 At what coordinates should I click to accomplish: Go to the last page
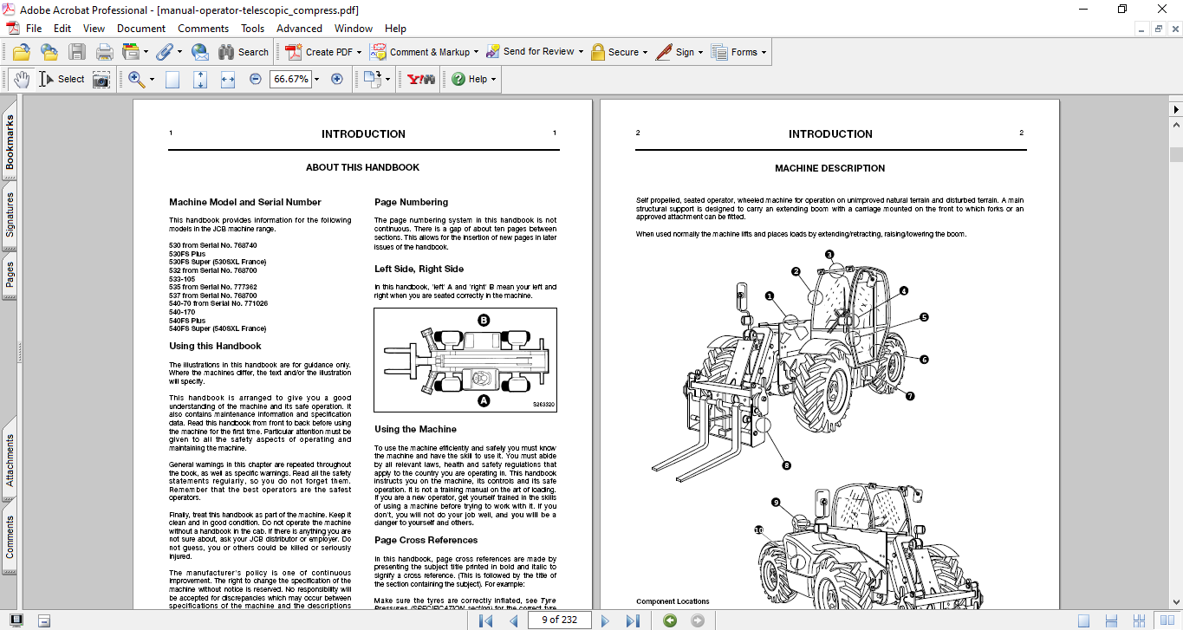coord(633,620)
